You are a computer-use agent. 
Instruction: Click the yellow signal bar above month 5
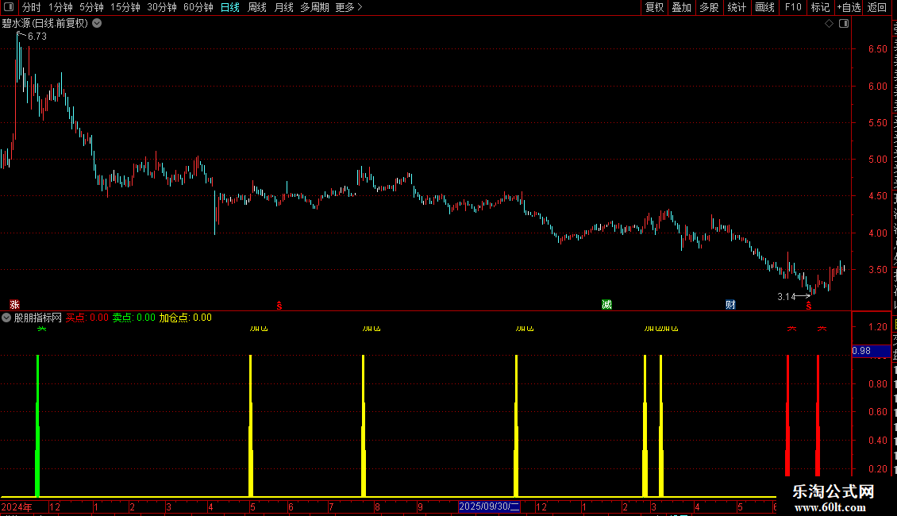251,426
